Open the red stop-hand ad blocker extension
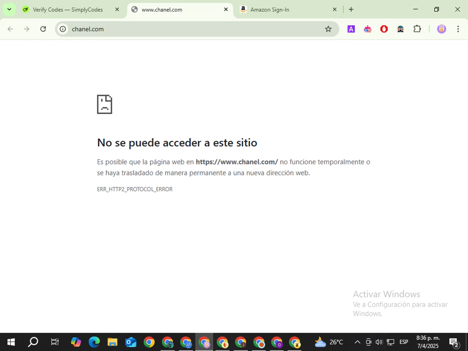 pos(384,29)
